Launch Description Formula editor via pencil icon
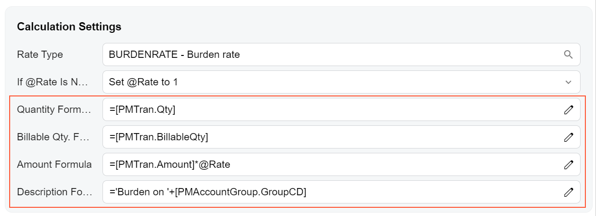Viewport: 596px width, 216px height. click(x=568, y=192)
